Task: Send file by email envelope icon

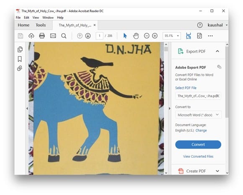Action: coord(53,36)
